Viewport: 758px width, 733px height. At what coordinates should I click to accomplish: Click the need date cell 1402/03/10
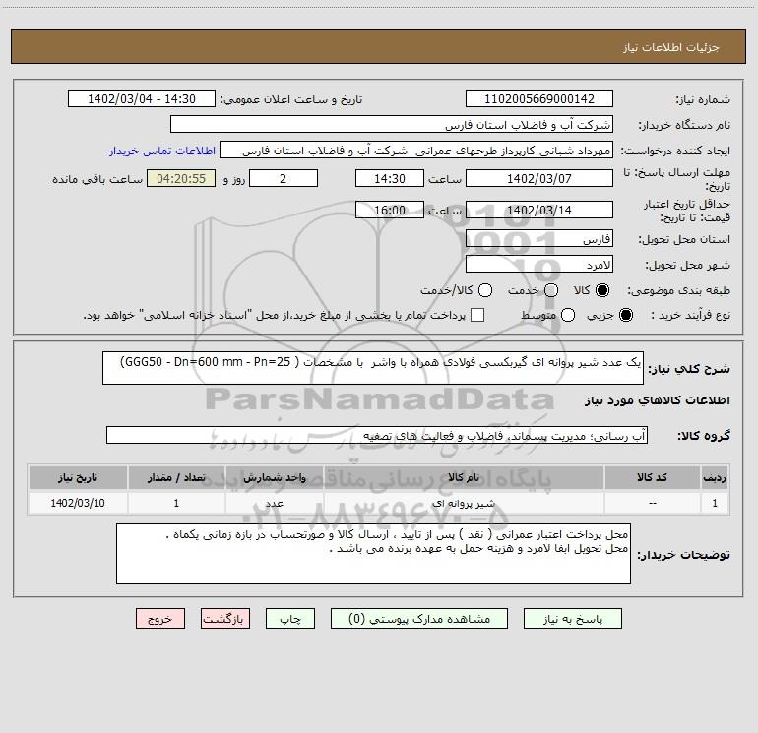click(x=78, y=503)
